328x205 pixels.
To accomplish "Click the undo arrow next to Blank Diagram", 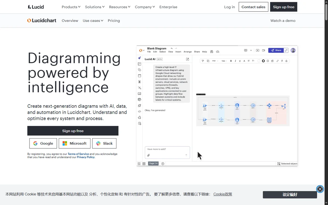I will [x=172, y=48].
